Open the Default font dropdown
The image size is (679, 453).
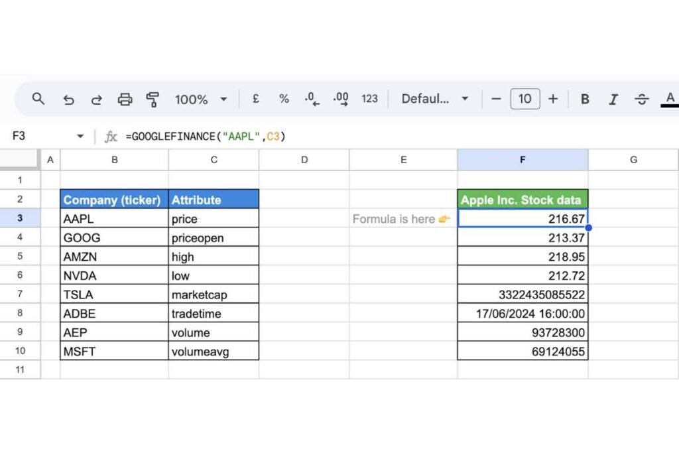(435, 99)
